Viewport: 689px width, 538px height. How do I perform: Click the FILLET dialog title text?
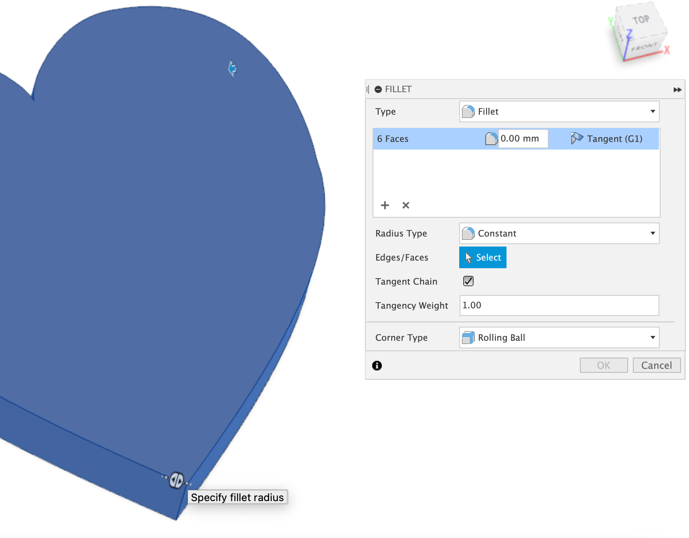(398, 89)
